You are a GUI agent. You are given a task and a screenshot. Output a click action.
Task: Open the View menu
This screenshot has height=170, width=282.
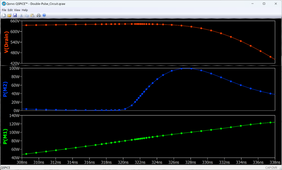17,10
